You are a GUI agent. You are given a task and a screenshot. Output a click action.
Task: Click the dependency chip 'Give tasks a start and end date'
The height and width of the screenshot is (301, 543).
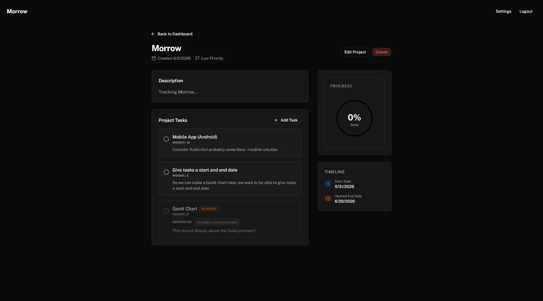coord(217,222)
